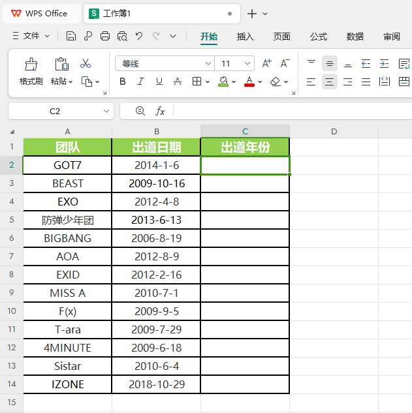Click the Undo arrow
Screen dimensions: 412x413
click(139, 36)
